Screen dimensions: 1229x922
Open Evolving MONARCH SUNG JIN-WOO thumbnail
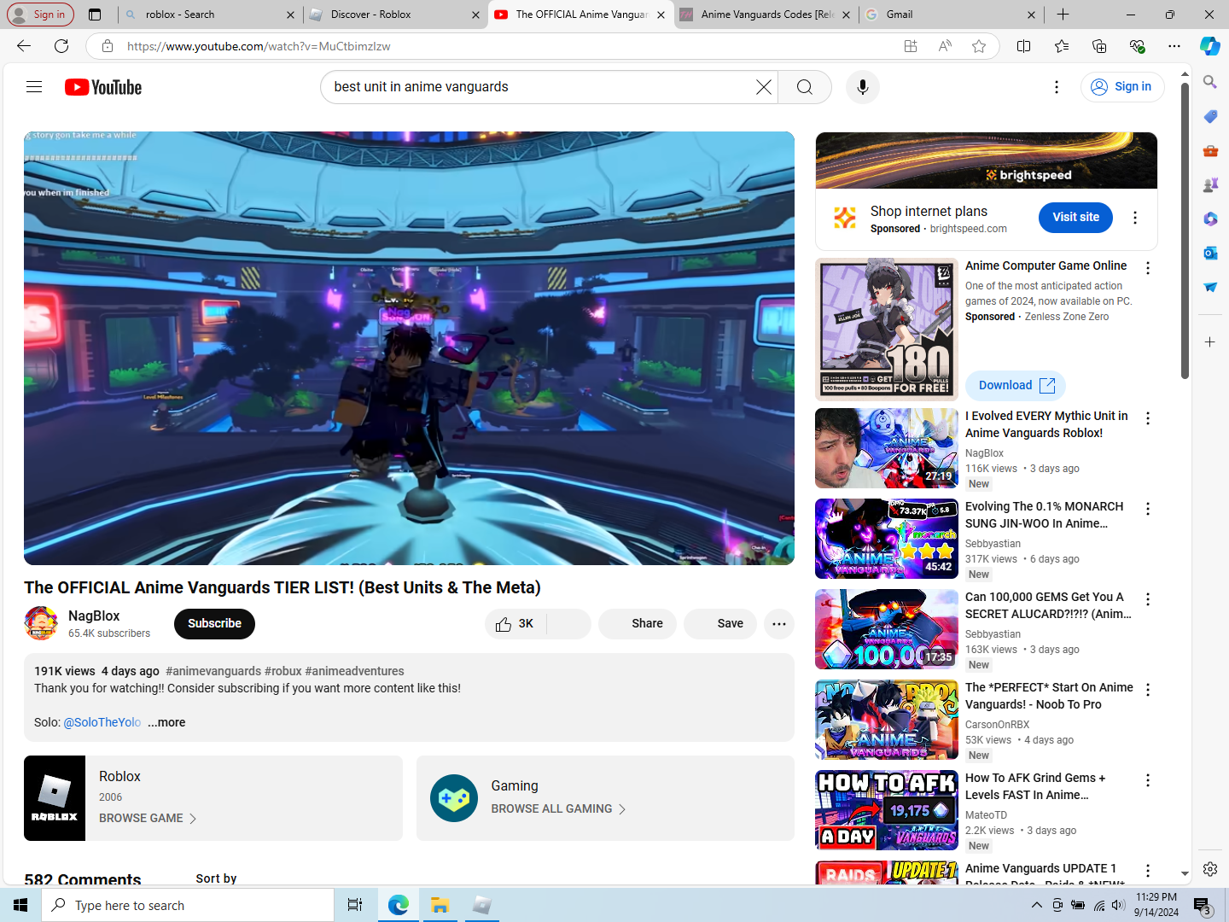coord(887,539)
